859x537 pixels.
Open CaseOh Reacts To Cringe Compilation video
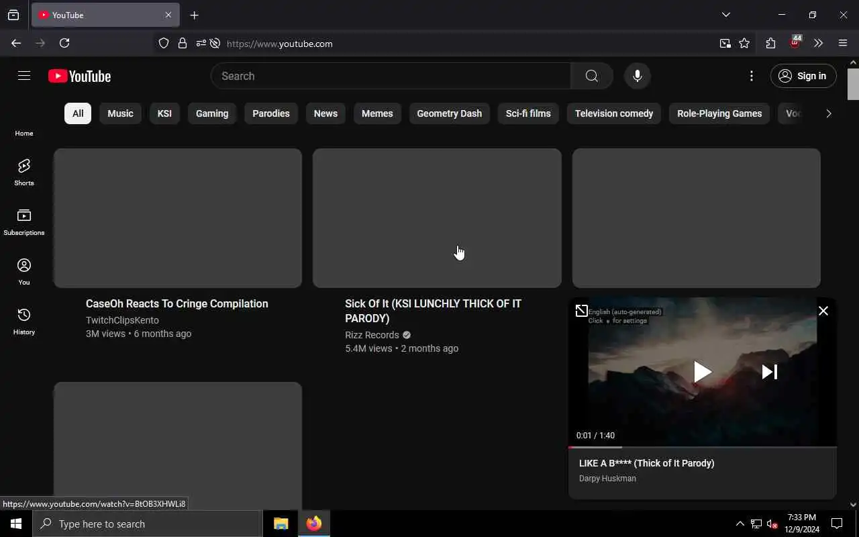click(x=177, y=303)
